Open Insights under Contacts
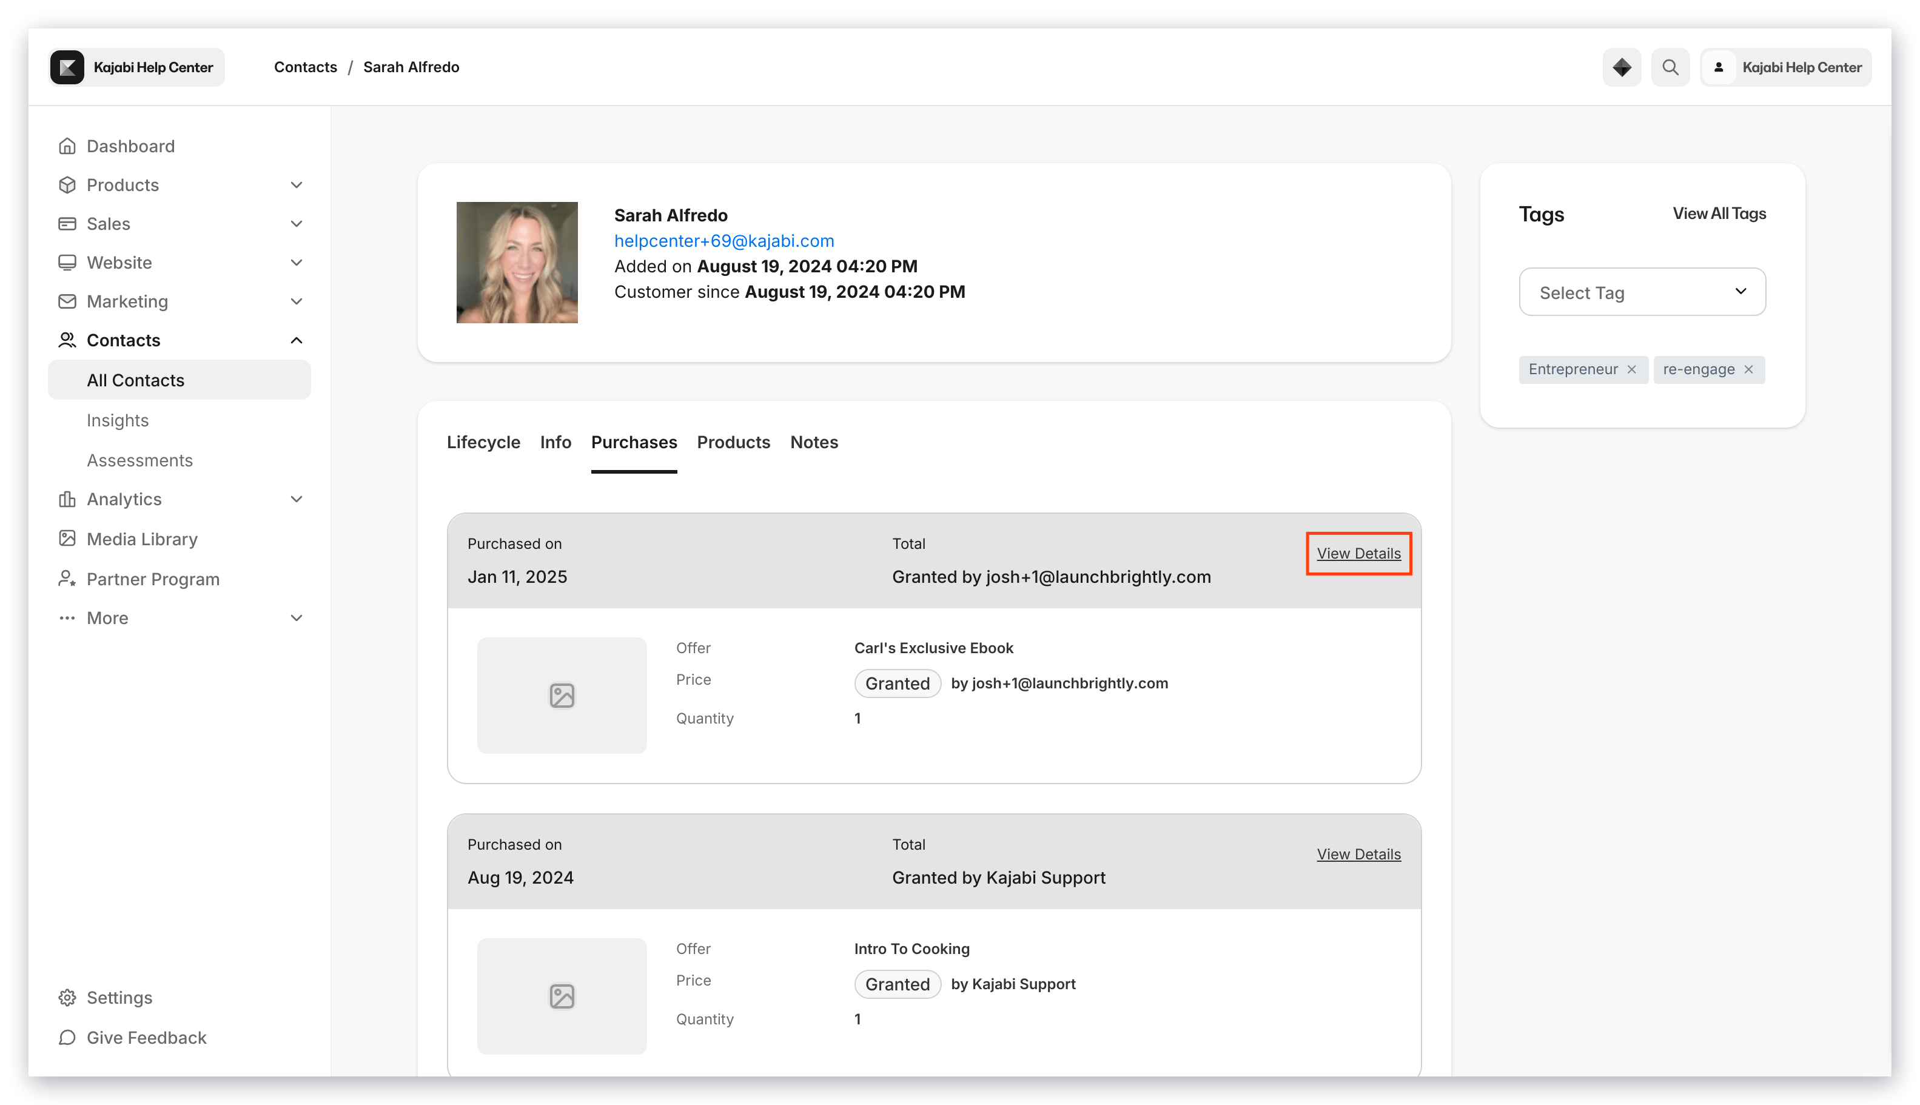This screenshot has width=1920, height=1105. [x=117, y=420]
